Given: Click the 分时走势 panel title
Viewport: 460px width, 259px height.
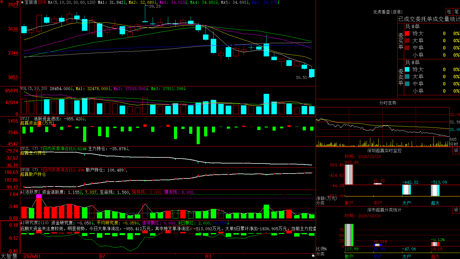Looking at the screenshot, I should 388,103.
